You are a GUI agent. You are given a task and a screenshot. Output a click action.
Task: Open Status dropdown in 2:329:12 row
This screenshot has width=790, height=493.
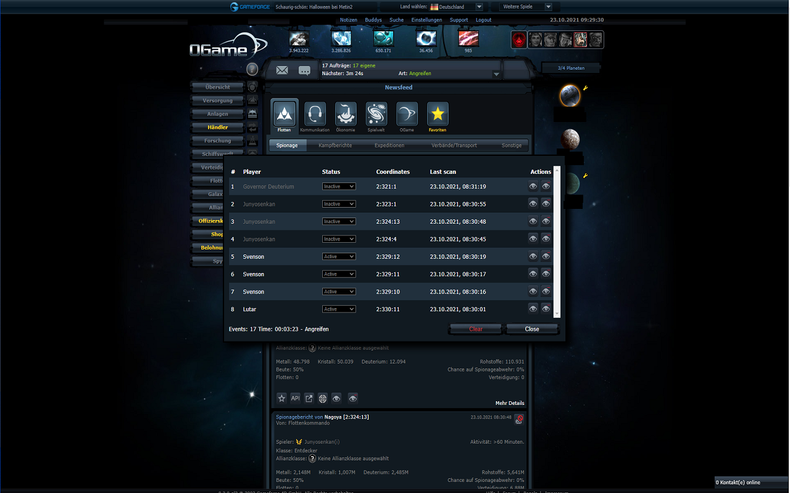[x=339, y=256]
